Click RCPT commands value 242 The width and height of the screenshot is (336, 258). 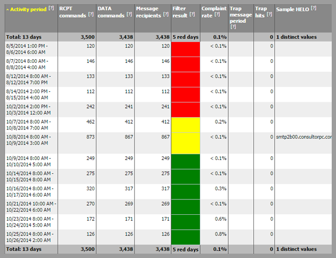91,107
